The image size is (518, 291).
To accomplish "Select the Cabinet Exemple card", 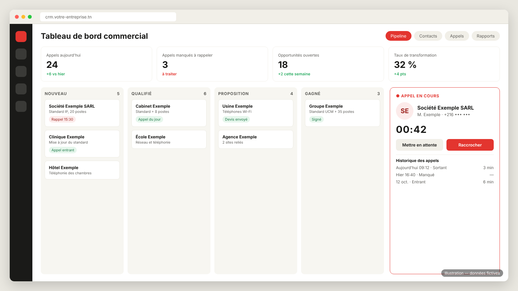I will pos(169,113).
